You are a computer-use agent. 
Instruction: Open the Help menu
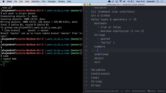(x=69, y=1)
